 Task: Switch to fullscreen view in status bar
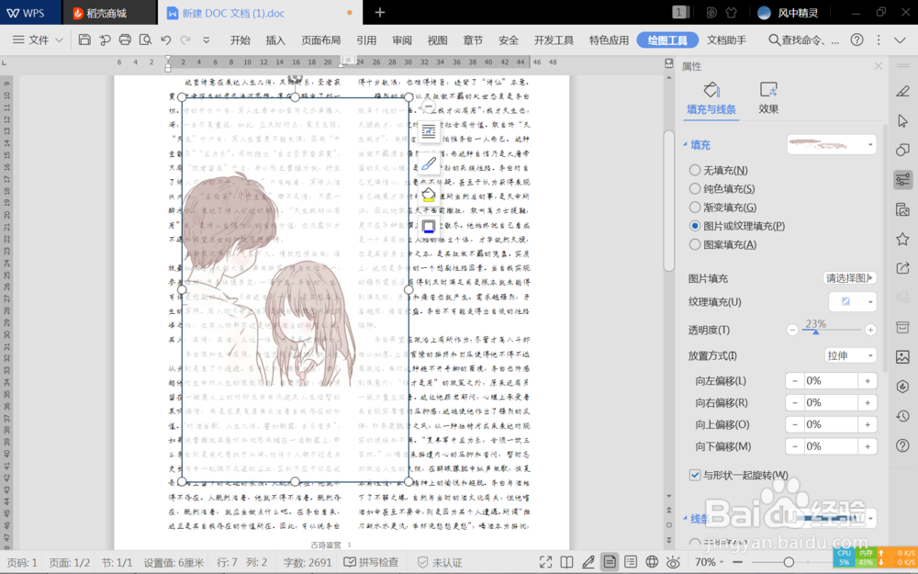pyautogui.click(x=545, y=562)
